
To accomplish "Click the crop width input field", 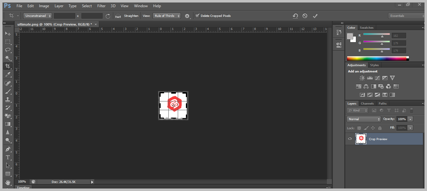I will [x=65, y=16].
